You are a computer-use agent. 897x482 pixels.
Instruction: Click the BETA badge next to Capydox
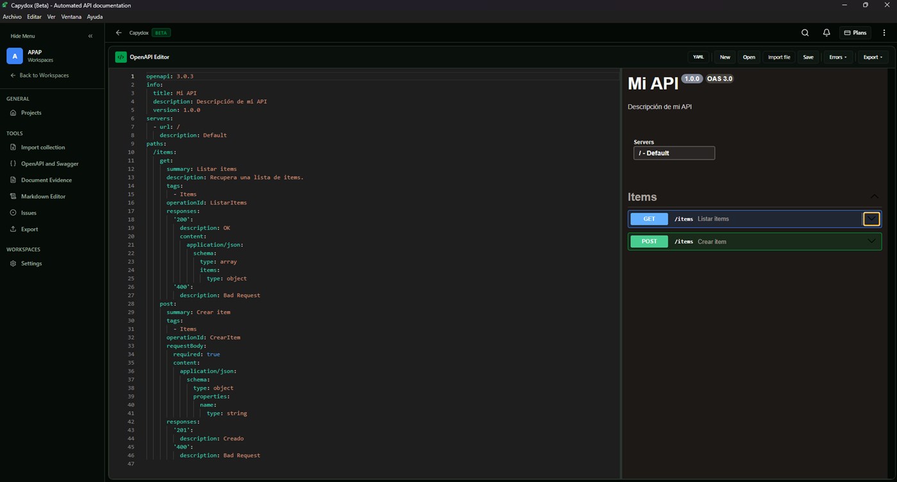tap(161, 33)
